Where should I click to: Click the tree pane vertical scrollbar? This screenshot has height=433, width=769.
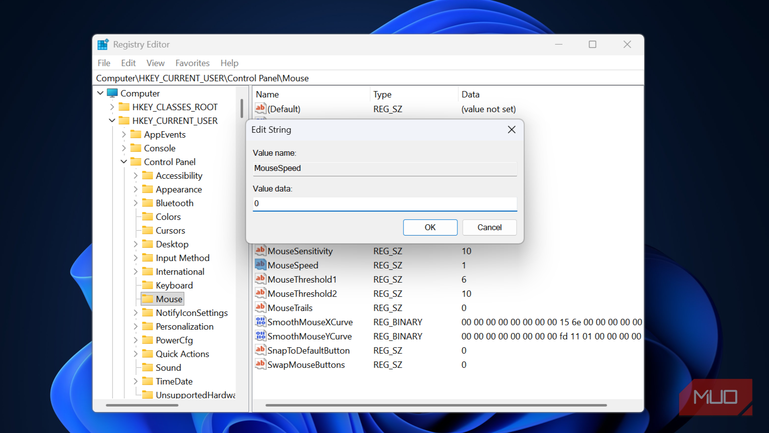coord(241,109)
